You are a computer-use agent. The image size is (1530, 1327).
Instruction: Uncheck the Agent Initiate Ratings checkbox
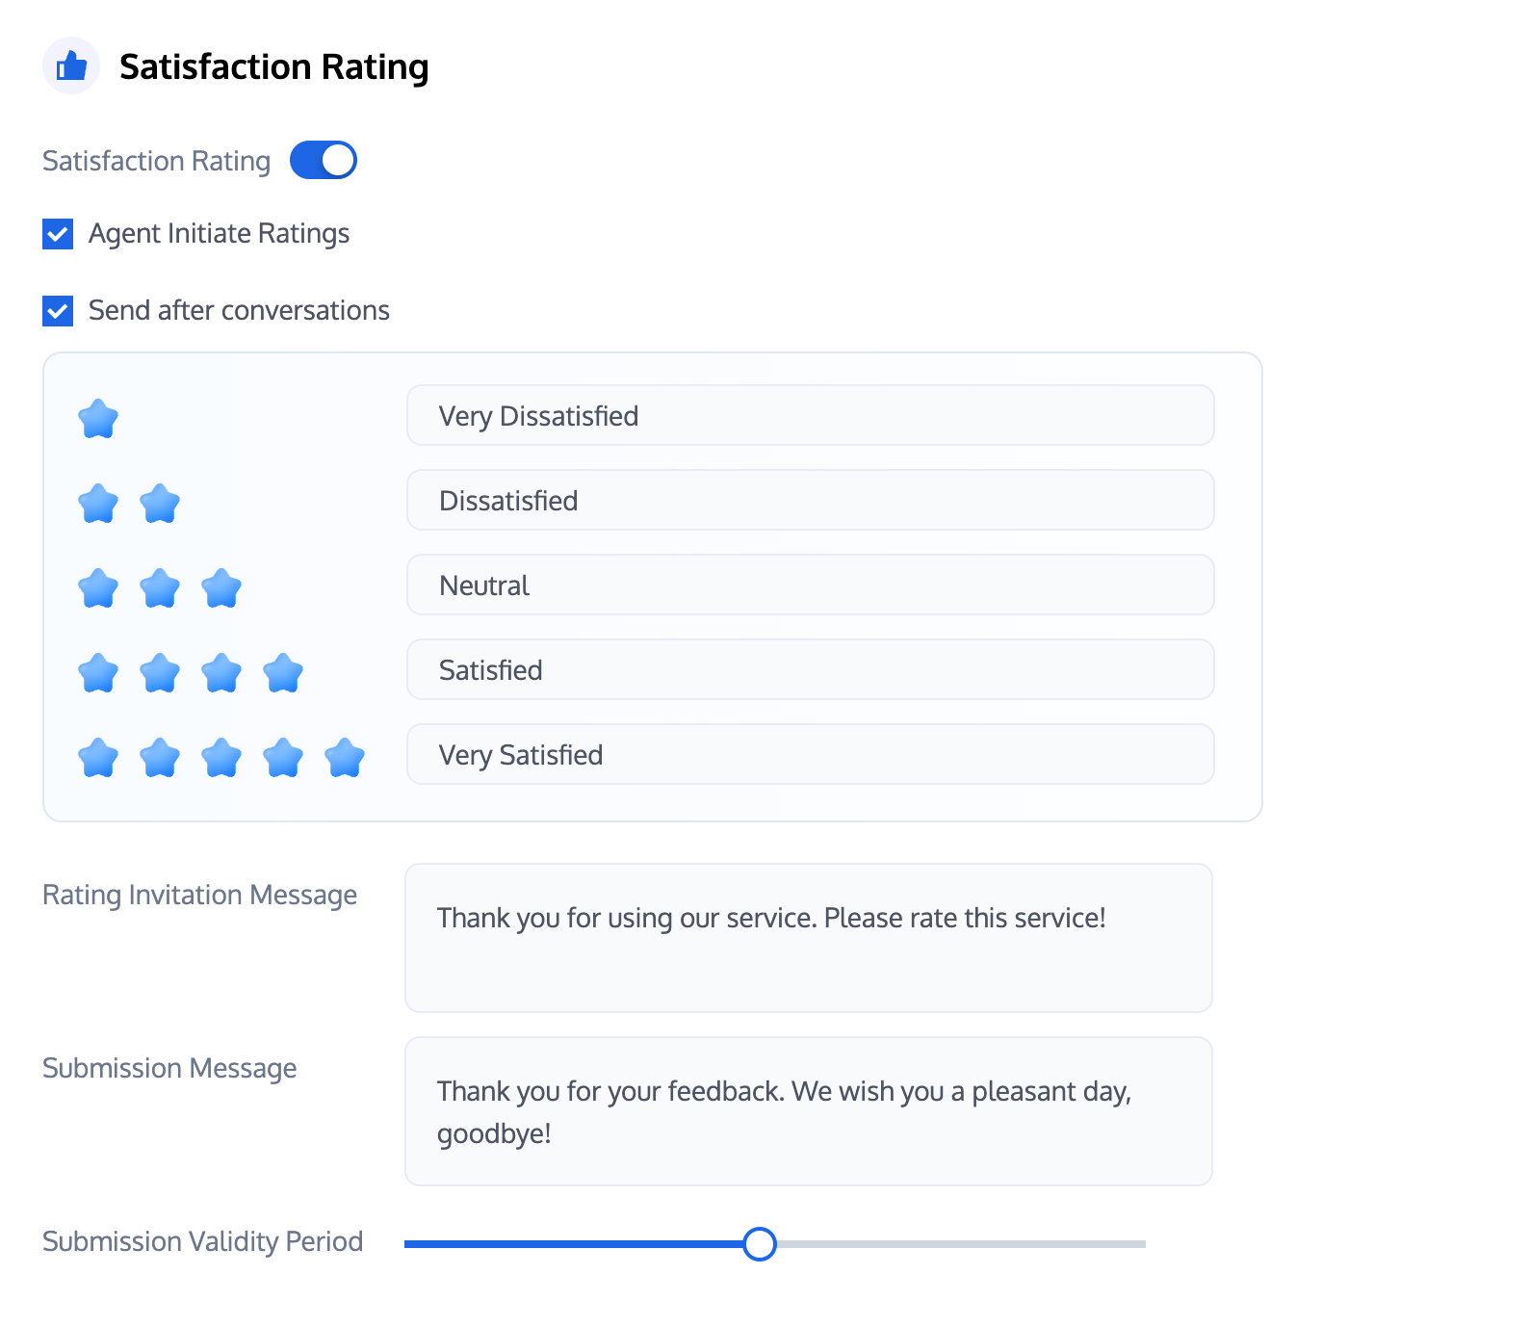click(x=58, y=234)
